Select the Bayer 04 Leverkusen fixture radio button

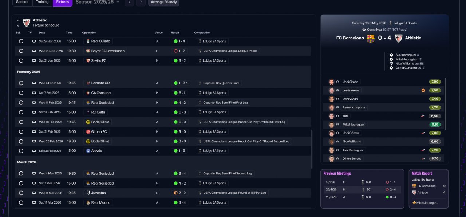point(21,51)
